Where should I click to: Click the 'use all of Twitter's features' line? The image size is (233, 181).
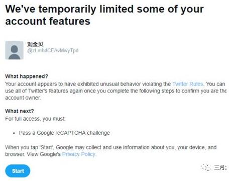coord(116,91)
